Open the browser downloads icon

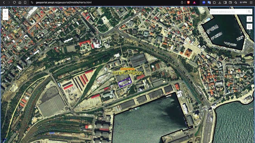(x=220, y=2)
